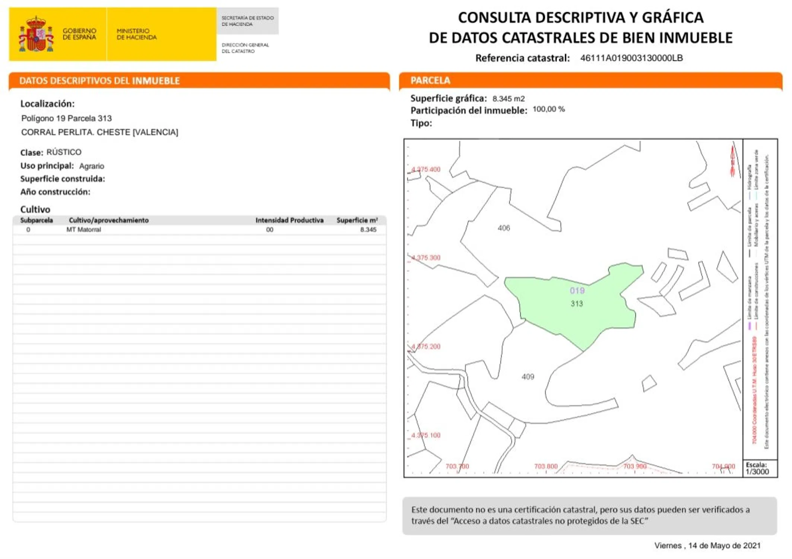The width and height of the screenshot is (792, 559).
Task: Click the Parcela section header
Action: [430, 80]
